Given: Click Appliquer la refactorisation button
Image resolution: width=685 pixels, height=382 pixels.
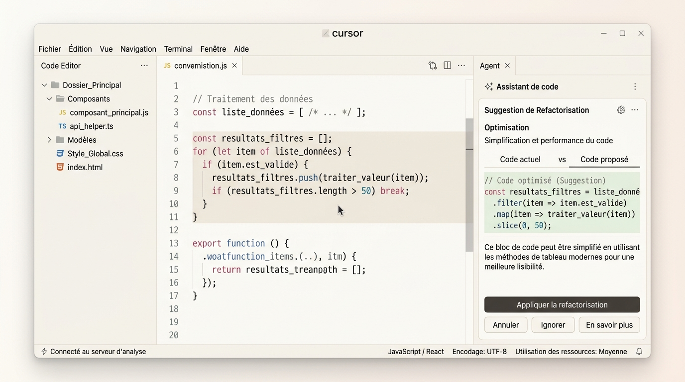Looking at the screenshot, I should [562, 305].
